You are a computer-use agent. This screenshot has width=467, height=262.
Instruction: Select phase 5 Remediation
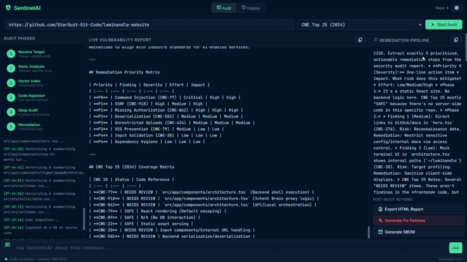(42, 127)
